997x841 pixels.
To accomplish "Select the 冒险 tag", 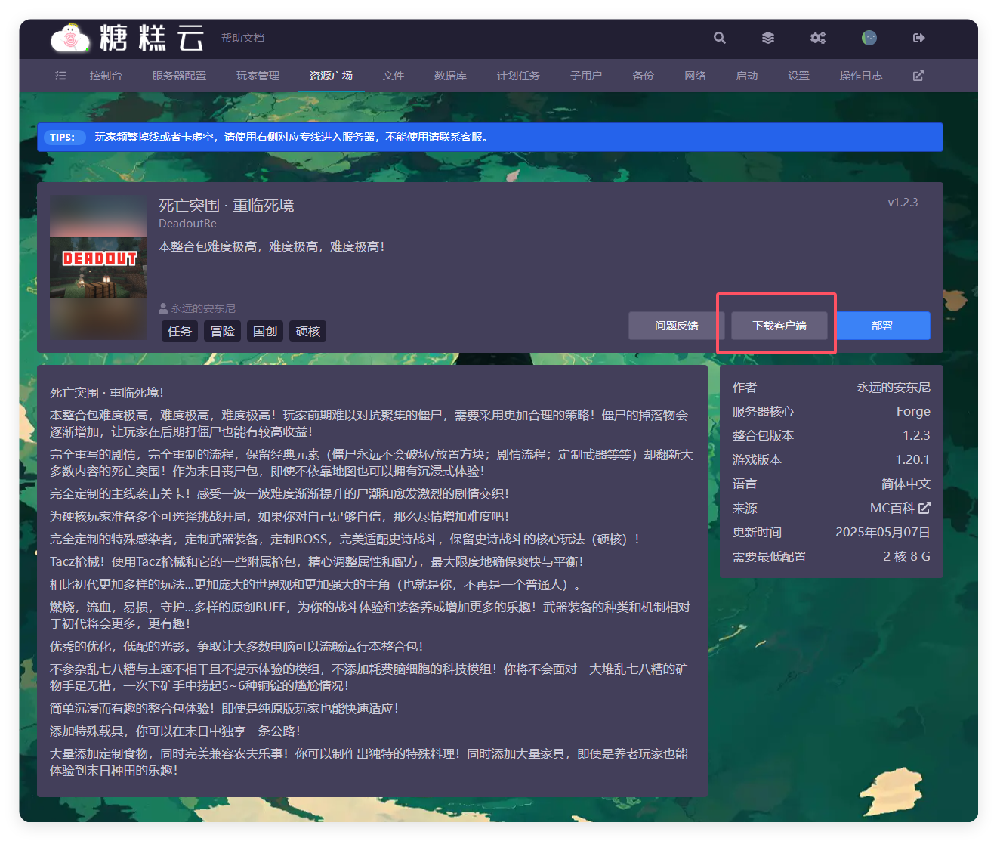I will coord(223,331).
